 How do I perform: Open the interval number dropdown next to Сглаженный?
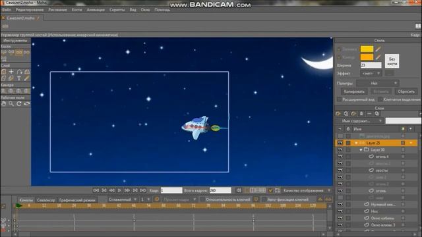coord(145,199)
